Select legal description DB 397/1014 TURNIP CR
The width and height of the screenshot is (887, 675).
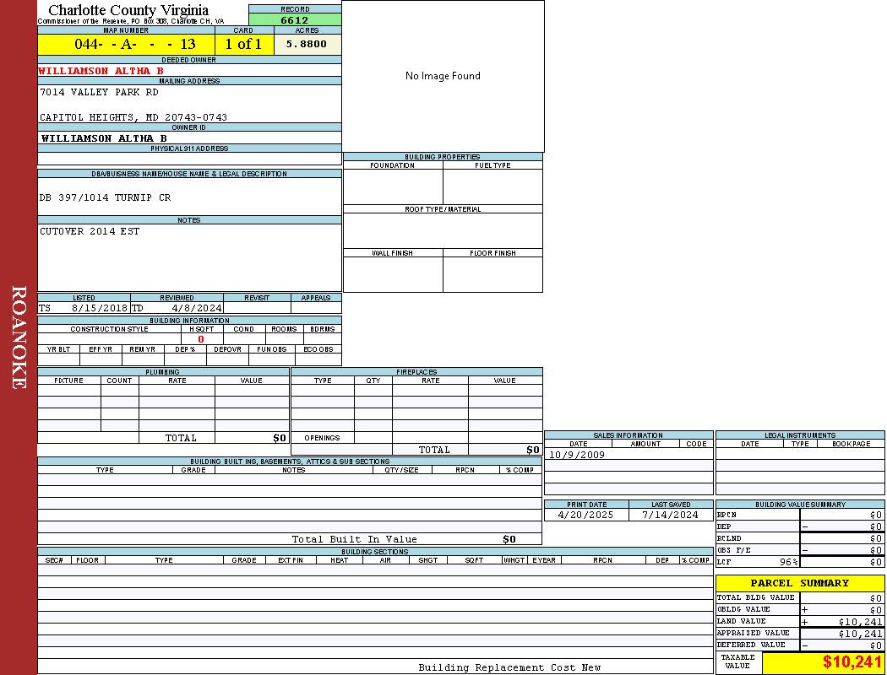click(105, 197)
